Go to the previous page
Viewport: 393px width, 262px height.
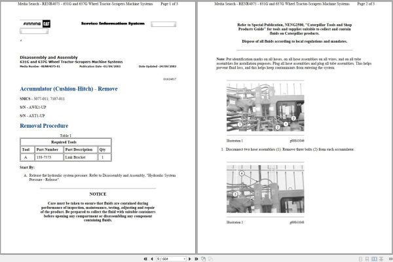click(x=152, y=259)
